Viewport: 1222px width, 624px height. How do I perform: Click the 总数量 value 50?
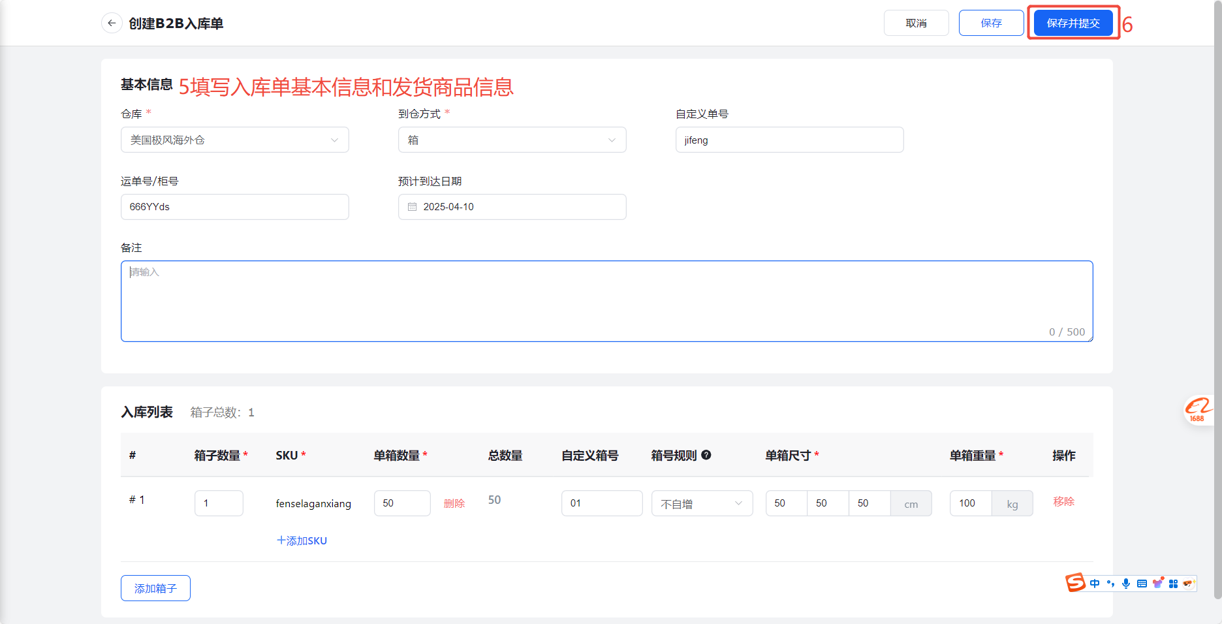pos(495,500)
